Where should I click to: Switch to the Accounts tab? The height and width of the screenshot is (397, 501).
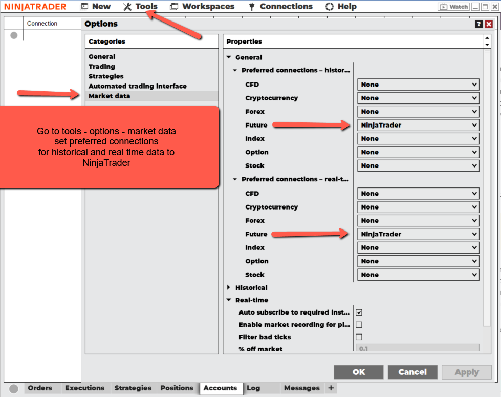click(221, 388)
